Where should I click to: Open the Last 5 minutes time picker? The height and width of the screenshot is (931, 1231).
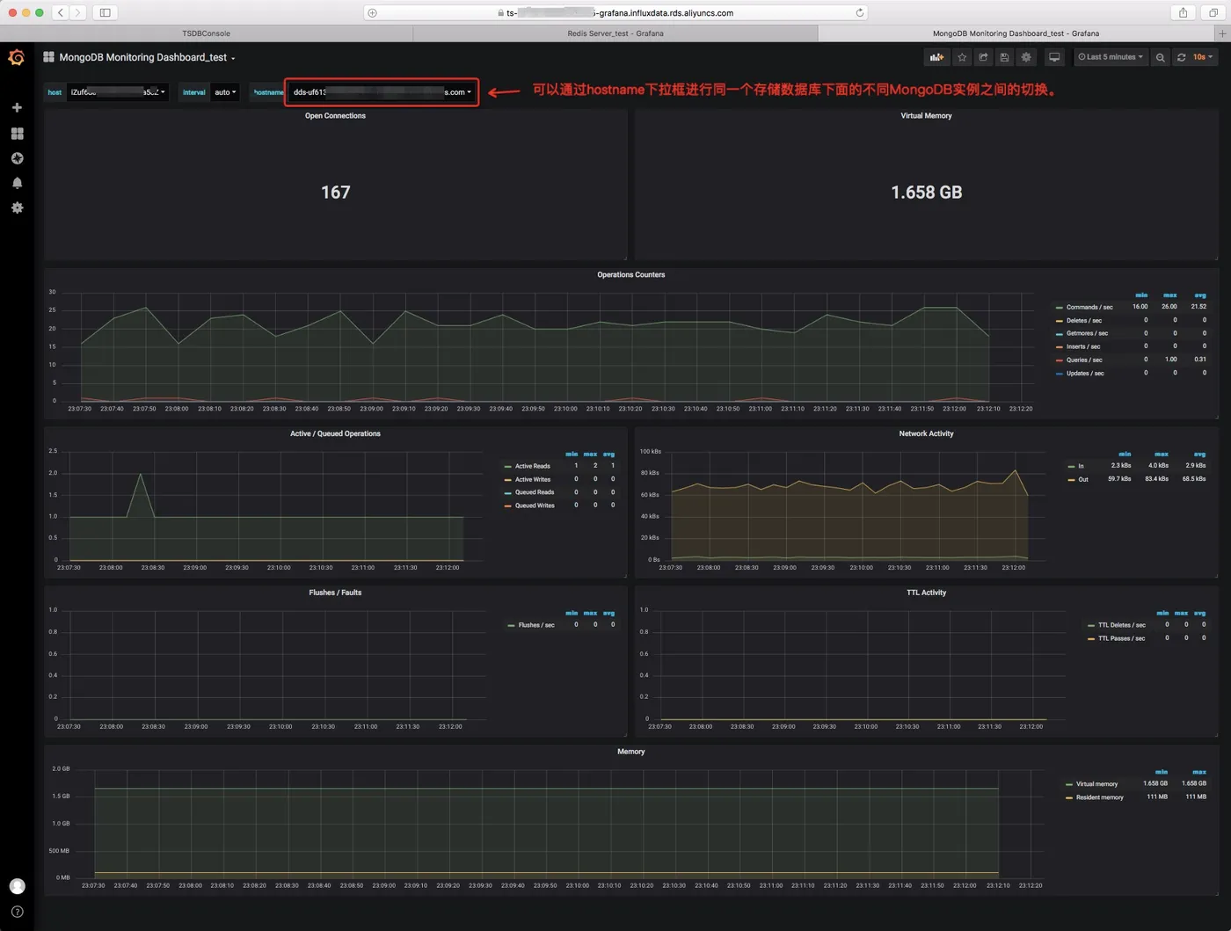(x=1111, y=57)
